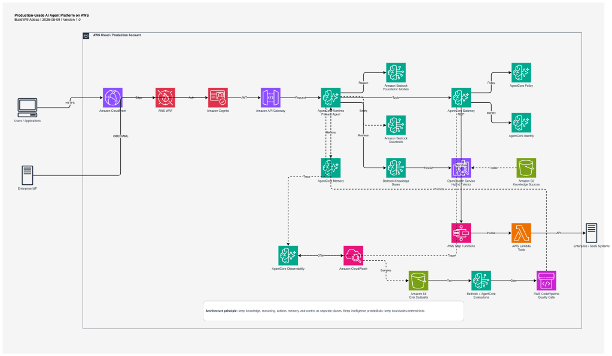Select the Users / Applications computer icon
612x356 pixels.
pyautogui.click(x=28, y=107)
